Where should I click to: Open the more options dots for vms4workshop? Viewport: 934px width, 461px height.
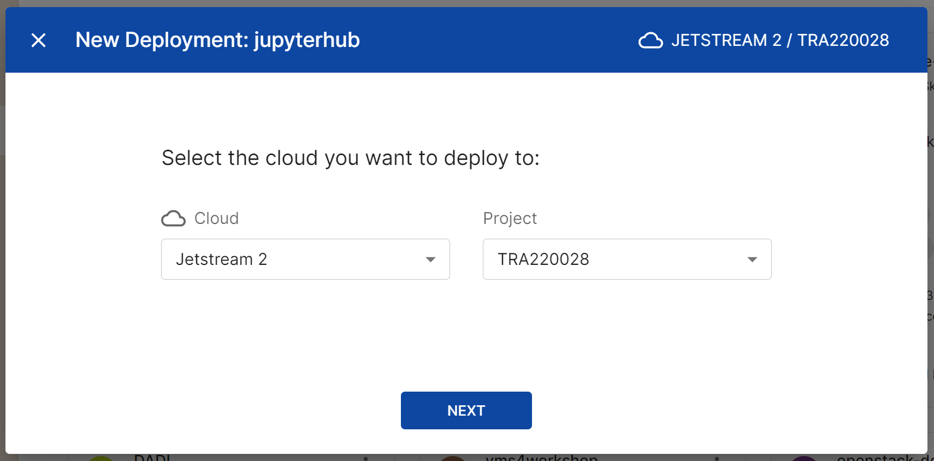coord(717,458)
